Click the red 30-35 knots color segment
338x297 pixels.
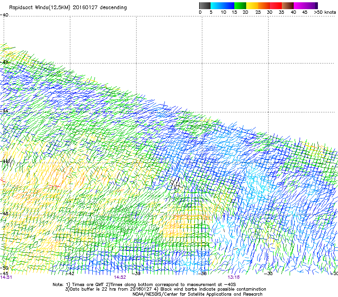pos(276,5)
